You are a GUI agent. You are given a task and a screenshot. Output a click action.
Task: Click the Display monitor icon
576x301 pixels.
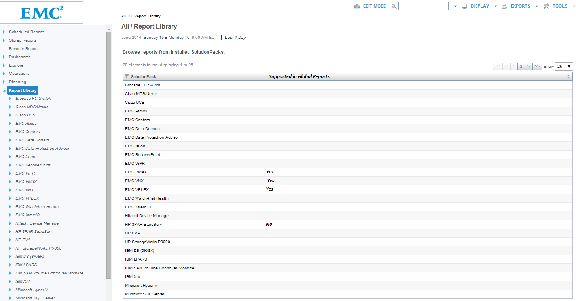(x=464, y=6)
